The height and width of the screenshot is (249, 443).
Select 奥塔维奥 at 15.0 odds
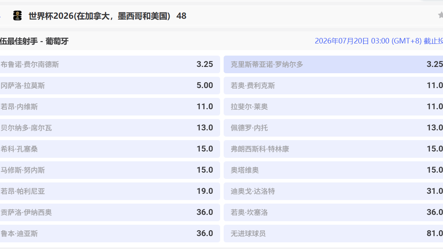333,170
